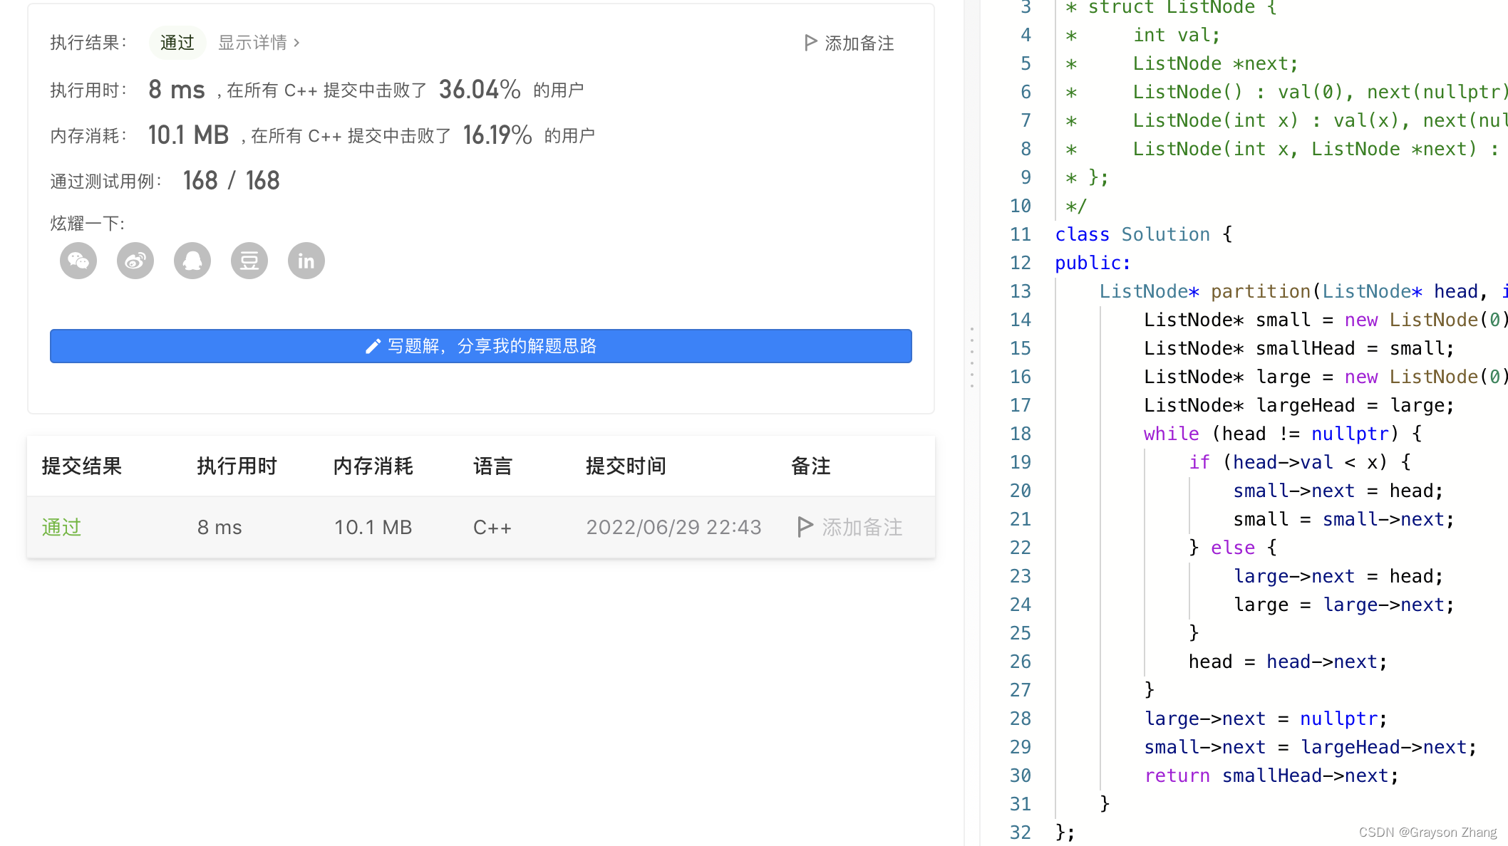Click the '} else {' code line

(x=1233, y=548)
